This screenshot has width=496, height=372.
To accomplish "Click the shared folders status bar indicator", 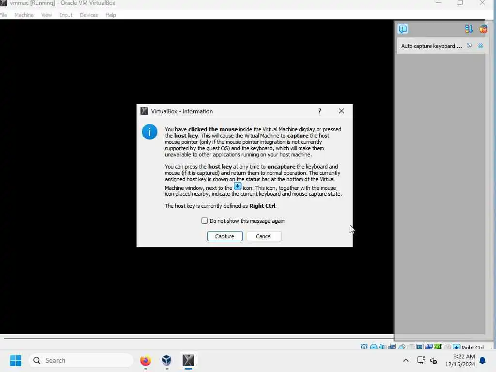I will coord(411,347).
